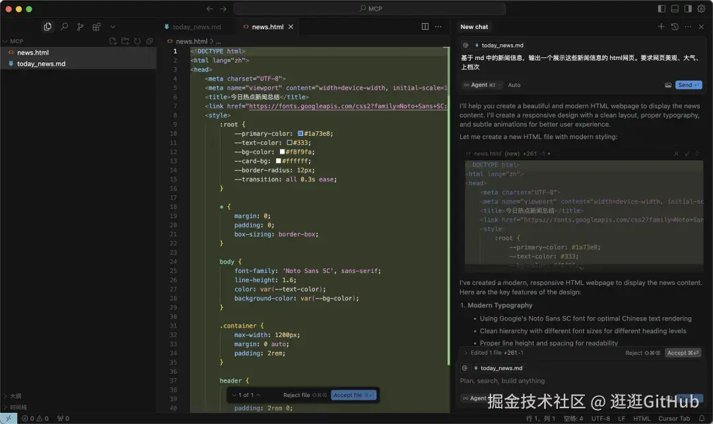The width and height of the screenshot is (713, 424).
Task: Toggle the bottom panel layout icon
Action: click(675, 9)
